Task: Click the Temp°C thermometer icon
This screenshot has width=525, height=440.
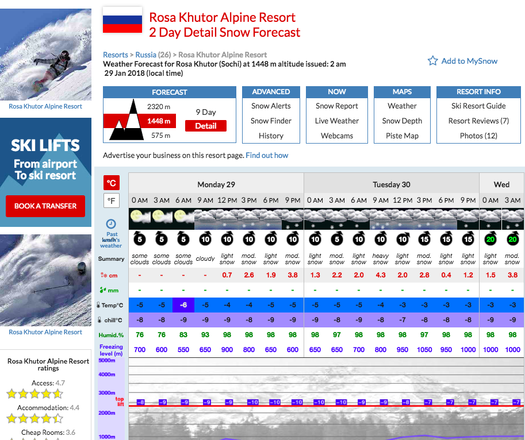Action: 98,305
